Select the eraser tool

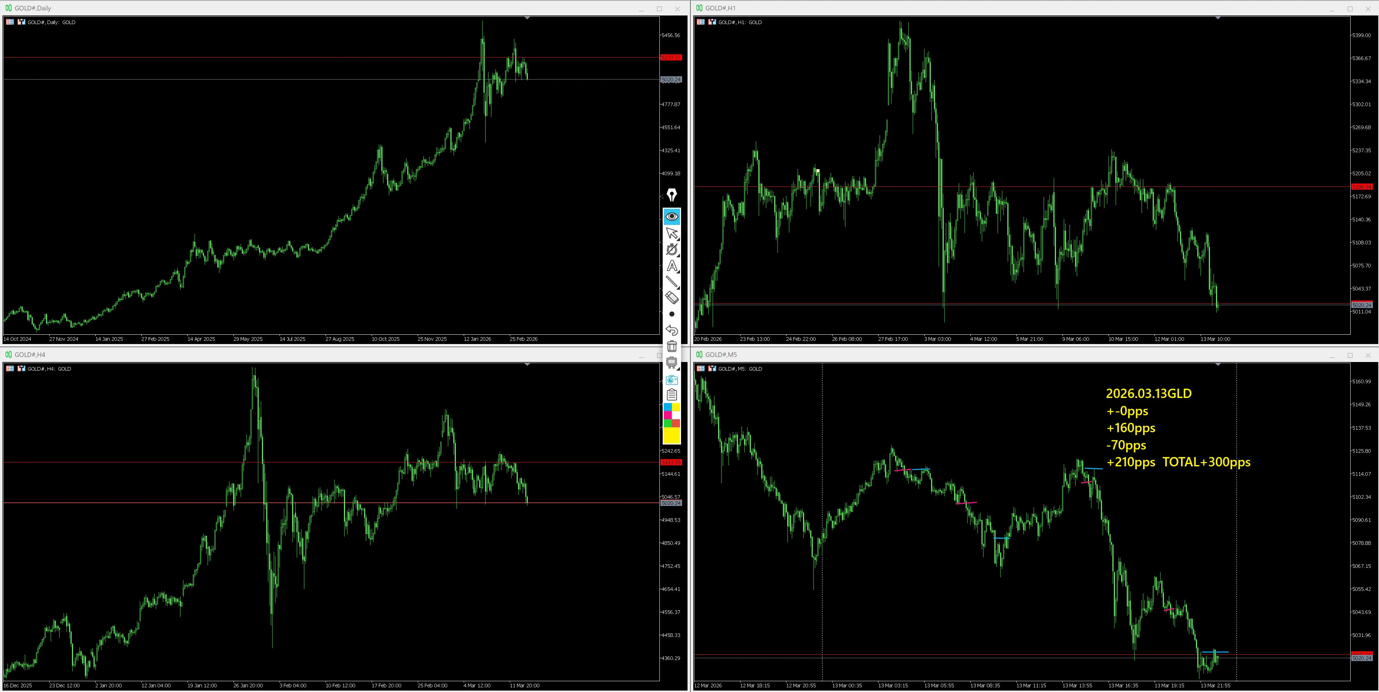(671, 297)
